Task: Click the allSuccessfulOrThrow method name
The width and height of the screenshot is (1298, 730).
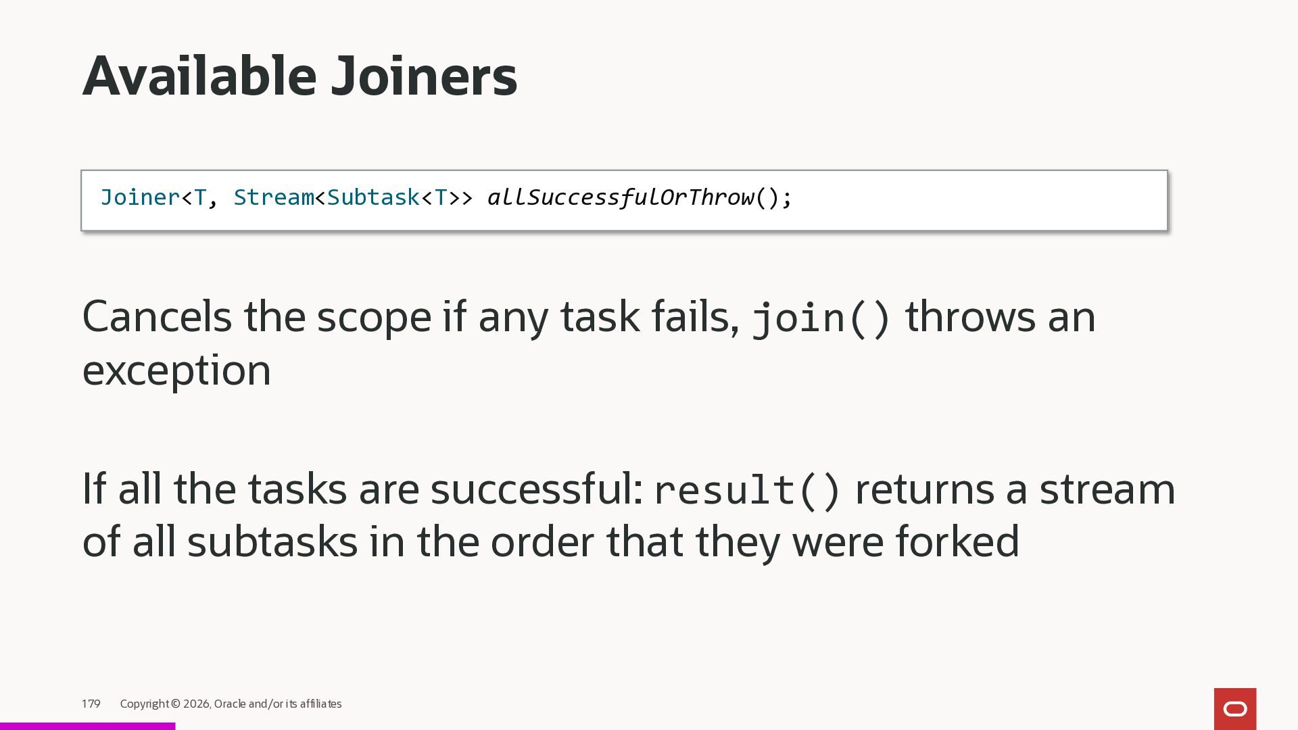Action: 620,197
